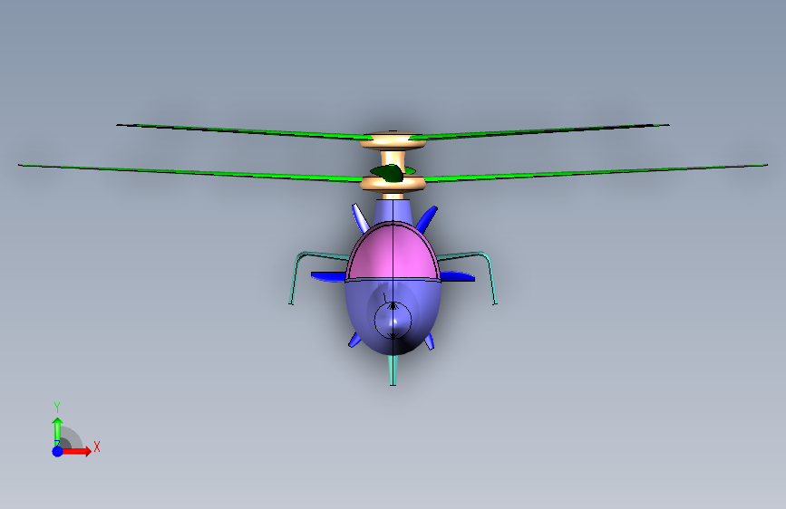Screen dimensions: 786x509
Task: Select the upper tan rotor hub
Action: [x=393, y=141]
